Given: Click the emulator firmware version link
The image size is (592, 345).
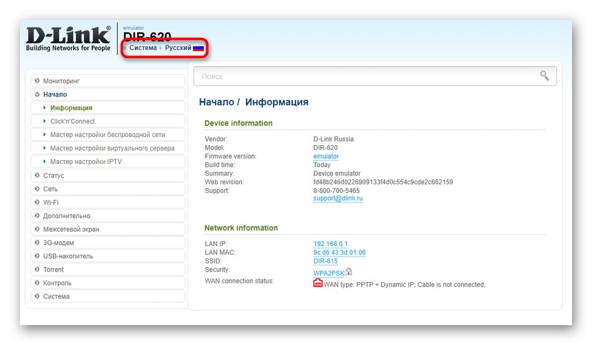Looking at the screenshot, I should coord(326,156).
